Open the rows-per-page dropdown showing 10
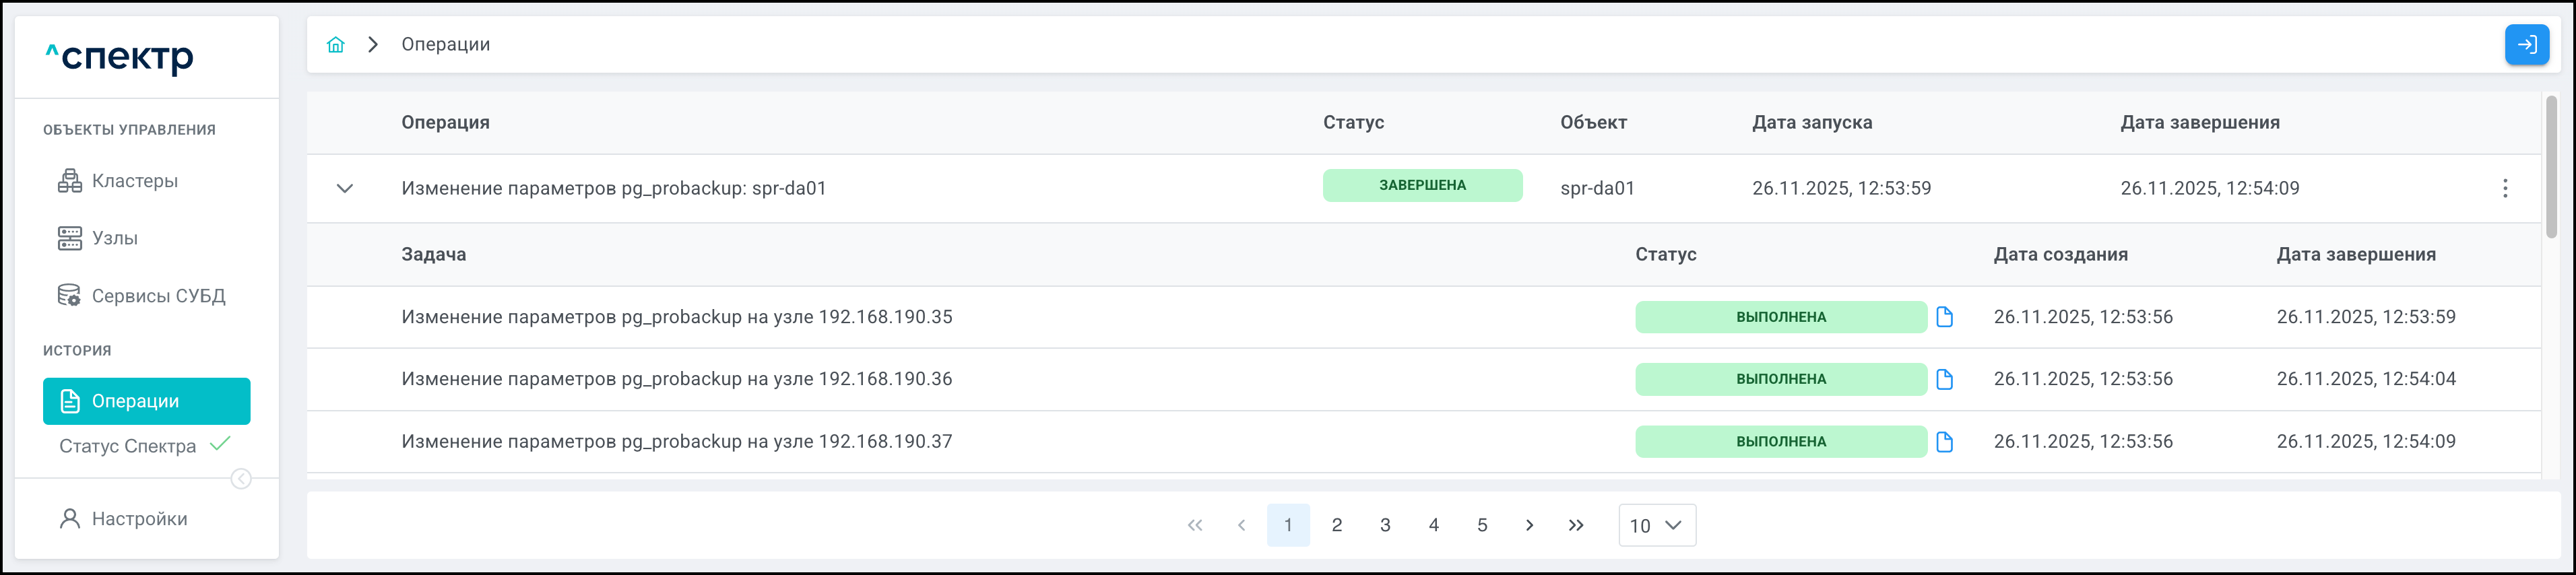Image resolution: width=2576 pixels, height=575 pixels. (x=1656, y=525)
